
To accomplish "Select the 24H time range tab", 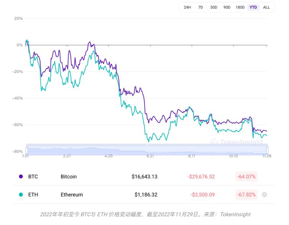I will point(187,7).
